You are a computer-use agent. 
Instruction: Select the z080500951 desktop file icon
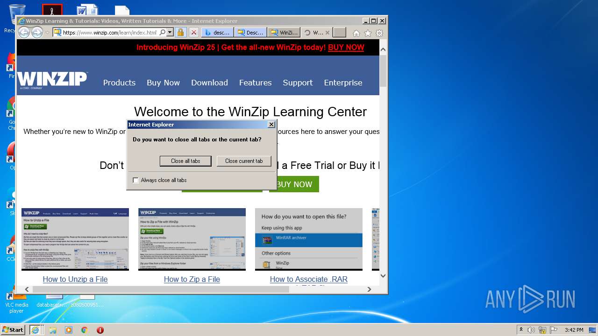tap(87, 301)
